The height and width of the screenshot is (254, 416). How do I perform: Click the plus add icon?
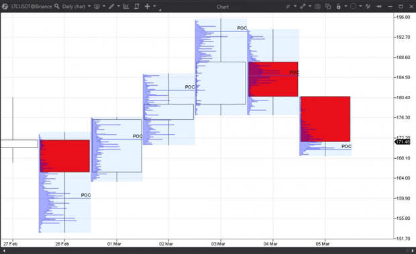coord(147,6)
